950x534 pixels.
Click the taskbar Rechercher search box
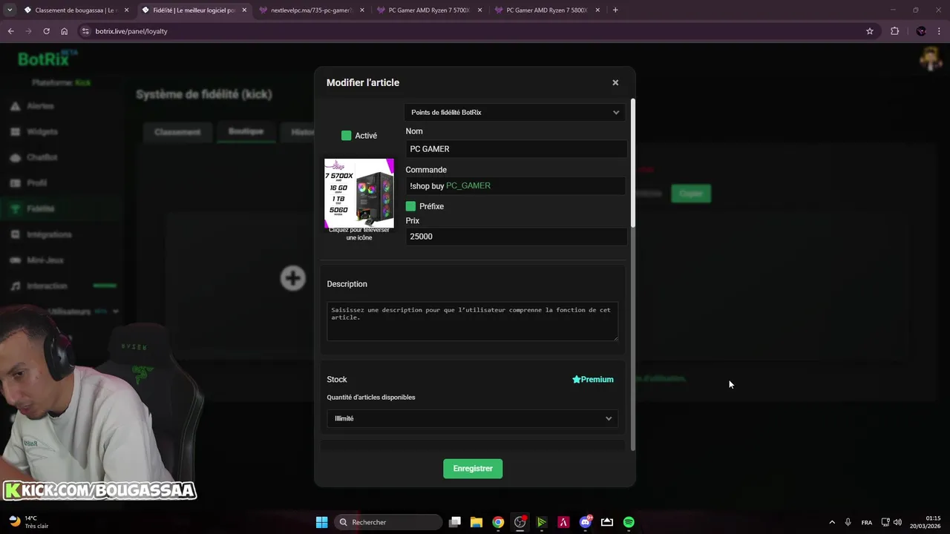pyautogui.click(x=390, y=522)
